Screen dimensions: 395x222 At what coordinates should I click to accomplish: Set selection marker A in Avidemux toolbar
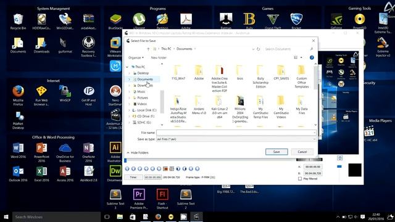(165, 168)
